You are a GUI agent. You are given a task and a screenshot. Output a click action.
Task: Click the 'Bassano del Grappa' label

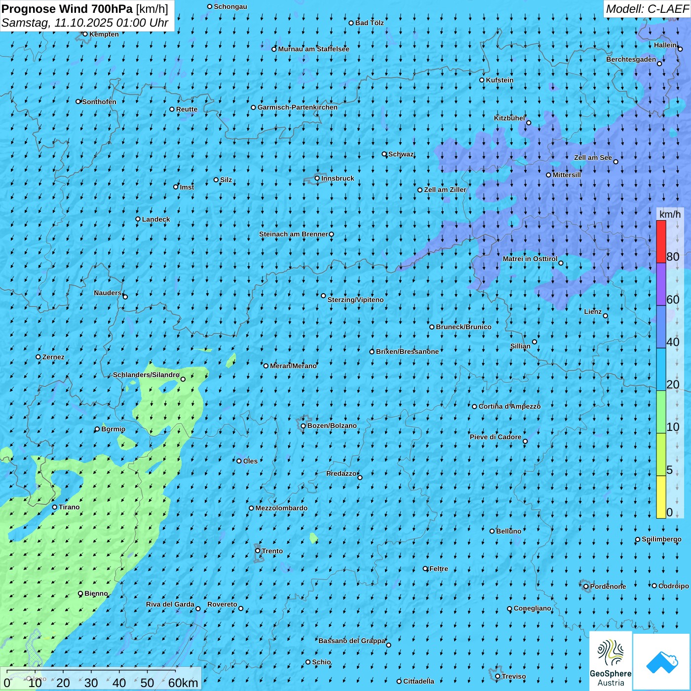point(352,641)
